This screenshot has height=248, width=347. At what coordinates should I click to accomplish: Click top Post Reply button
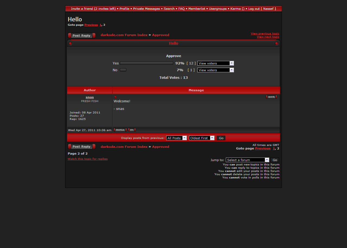pyautogui.click(x=82, y=35)
